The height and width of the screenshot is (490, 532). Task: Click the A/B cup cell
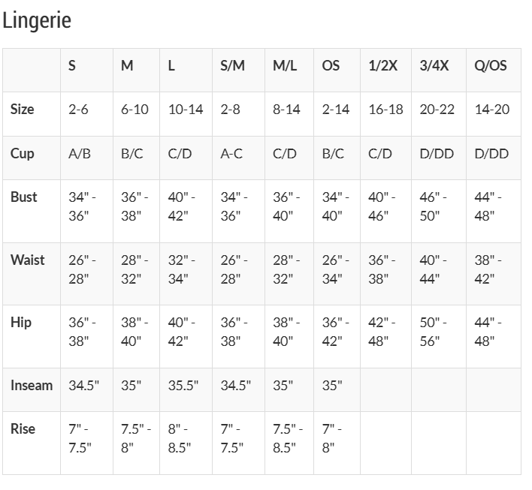(80, 154)
